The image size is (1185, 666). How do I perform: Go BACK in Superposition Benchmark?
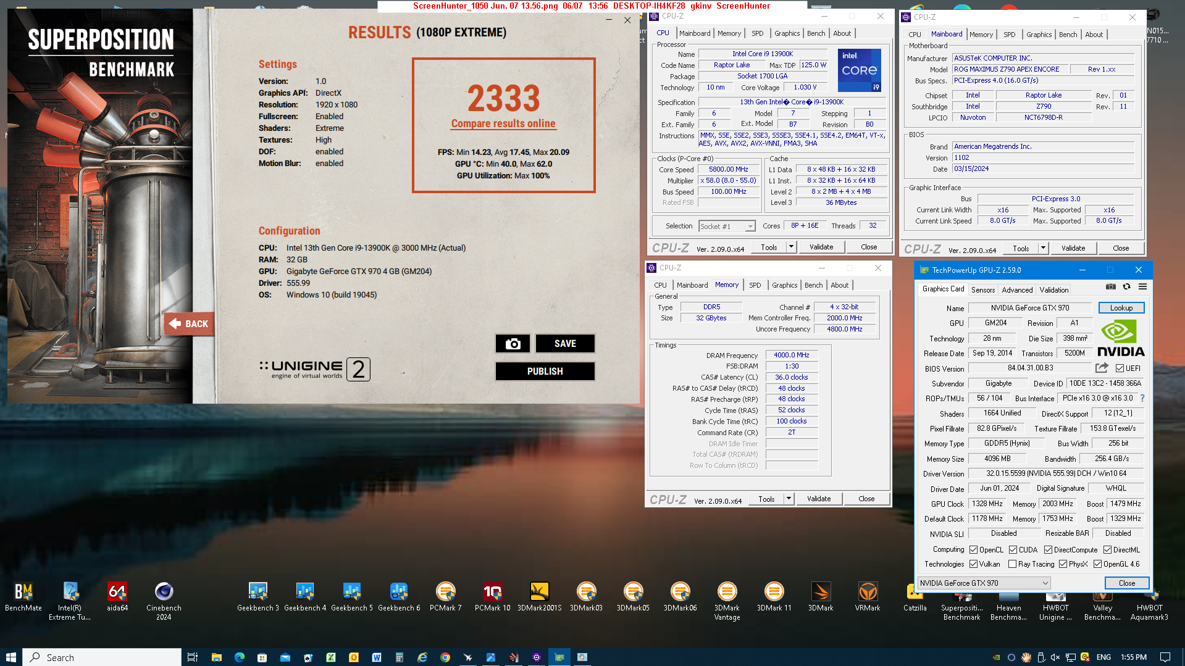[189, 324]
